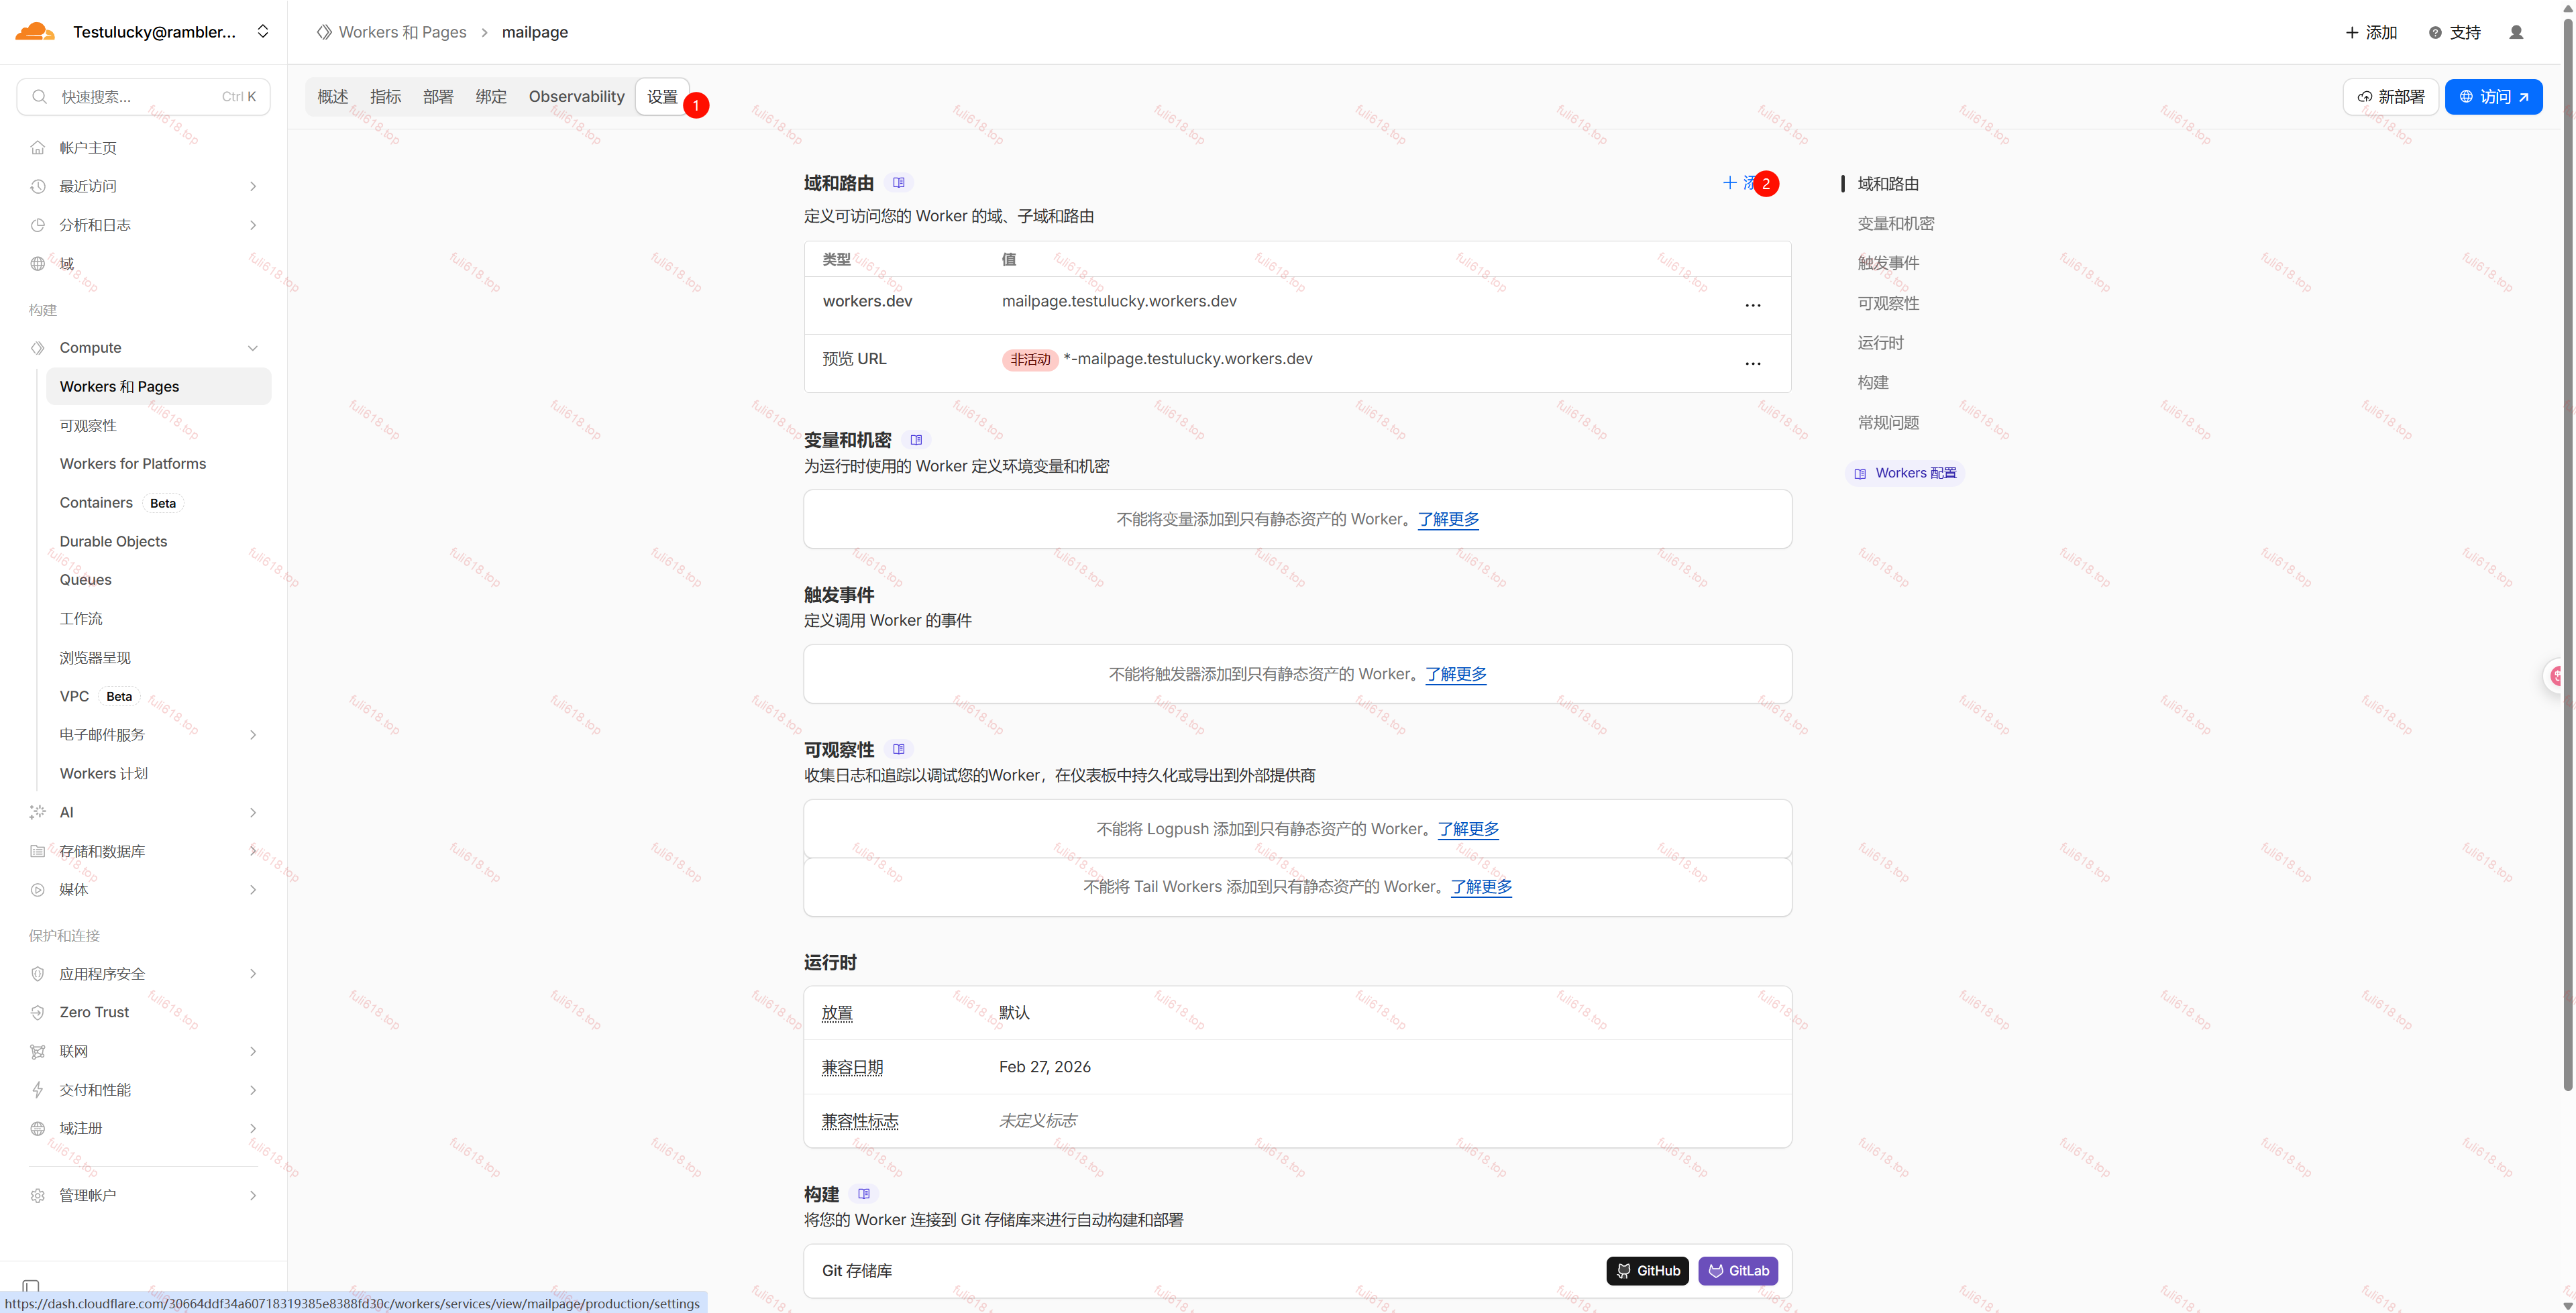Screen dimensions: 2576x1313
Task: Click the AI sparkle icon
Action: coord(38,812)
